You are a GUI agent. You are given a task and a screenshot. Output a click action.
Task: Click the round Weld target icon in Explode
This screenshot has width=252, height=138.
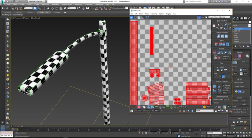[215, 58]
